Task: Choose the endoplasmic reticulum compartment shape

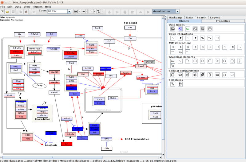Action: pos(188,75)
